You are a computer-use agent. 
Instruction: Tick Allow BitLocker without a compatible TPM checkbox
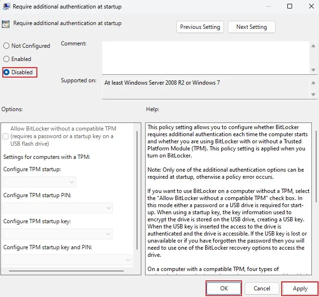6,136
